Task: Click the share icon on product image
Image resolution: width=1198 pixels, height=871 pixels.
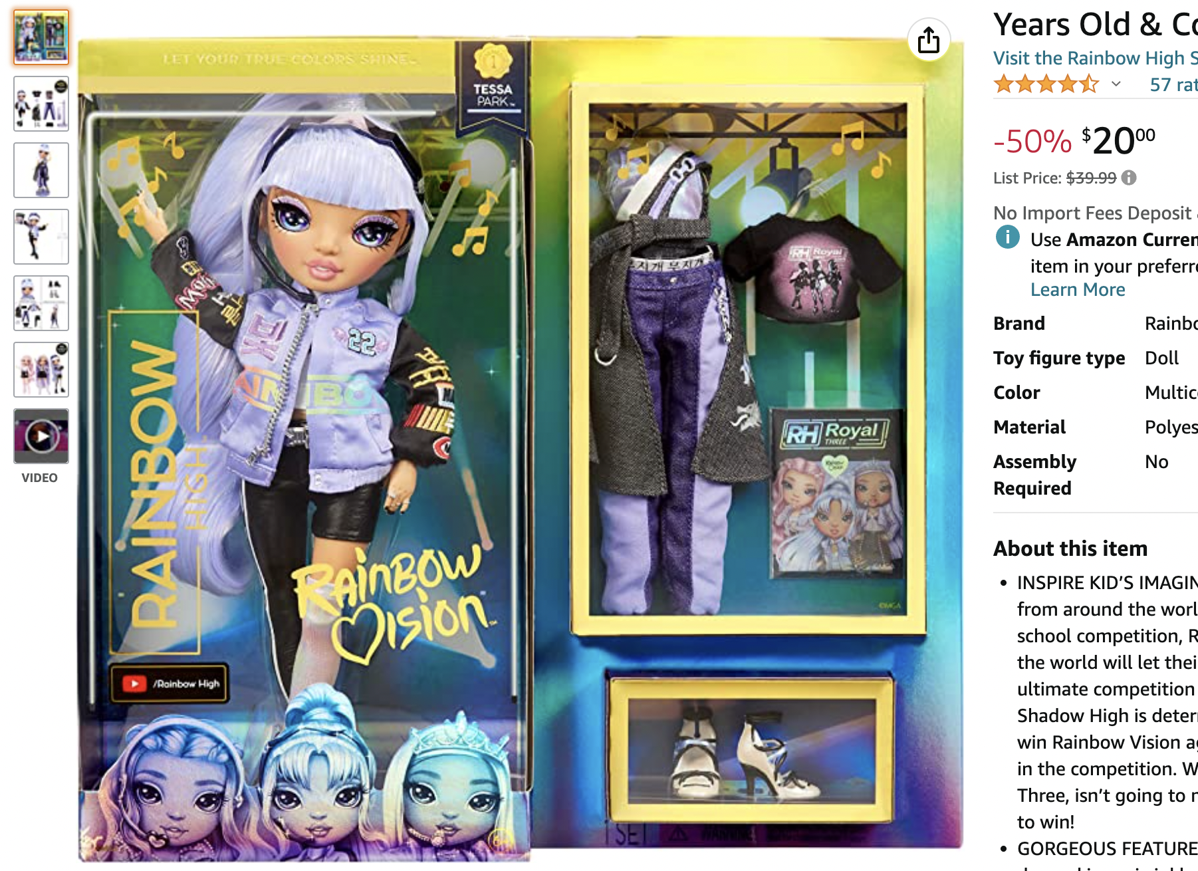Action: [928, 40]
